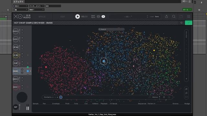Click the XO logo
This screenshot has height=116, width=207.
point(18,16)
